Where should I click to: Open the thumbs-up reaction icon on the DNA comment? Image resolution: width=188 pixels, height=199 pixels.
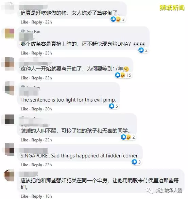141,50
